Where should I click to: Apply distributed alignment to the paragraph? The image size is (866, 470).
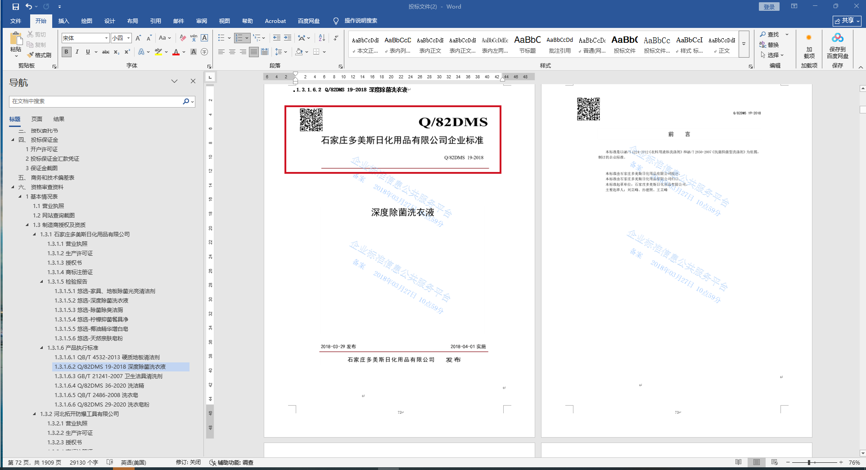click(265, 52)
